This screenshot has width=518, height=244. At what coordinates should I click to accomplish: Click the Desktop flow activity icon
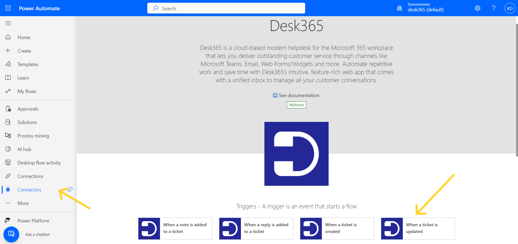pos(8,162)
